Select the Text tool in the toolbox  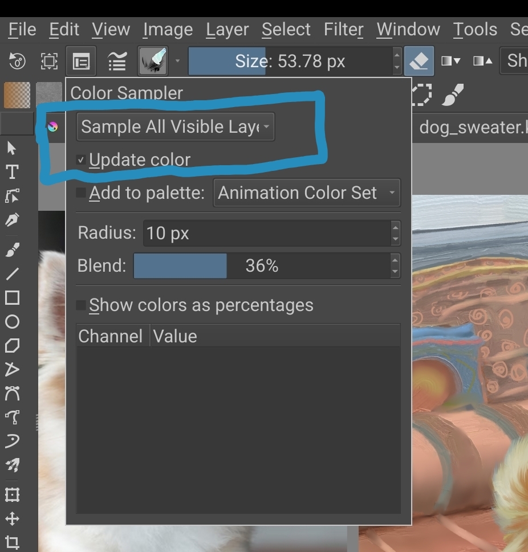tap(12, 172)
